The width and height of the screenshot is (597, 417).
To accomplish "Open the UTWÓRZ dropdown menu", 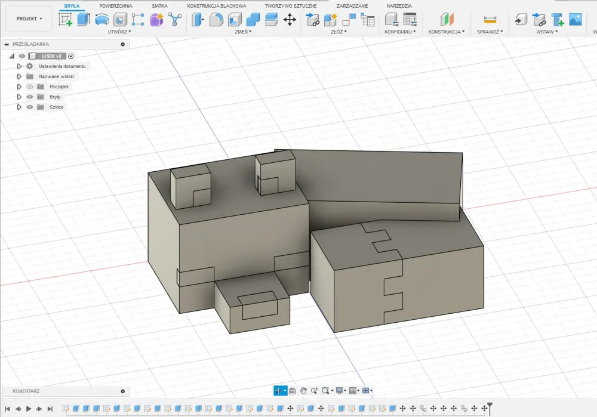I will pos(119,32).
